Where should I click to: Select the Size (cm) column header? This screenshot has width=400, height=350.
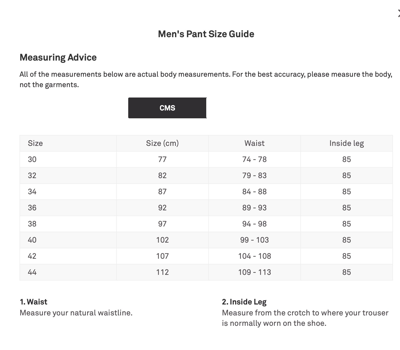tap(162, 143)
